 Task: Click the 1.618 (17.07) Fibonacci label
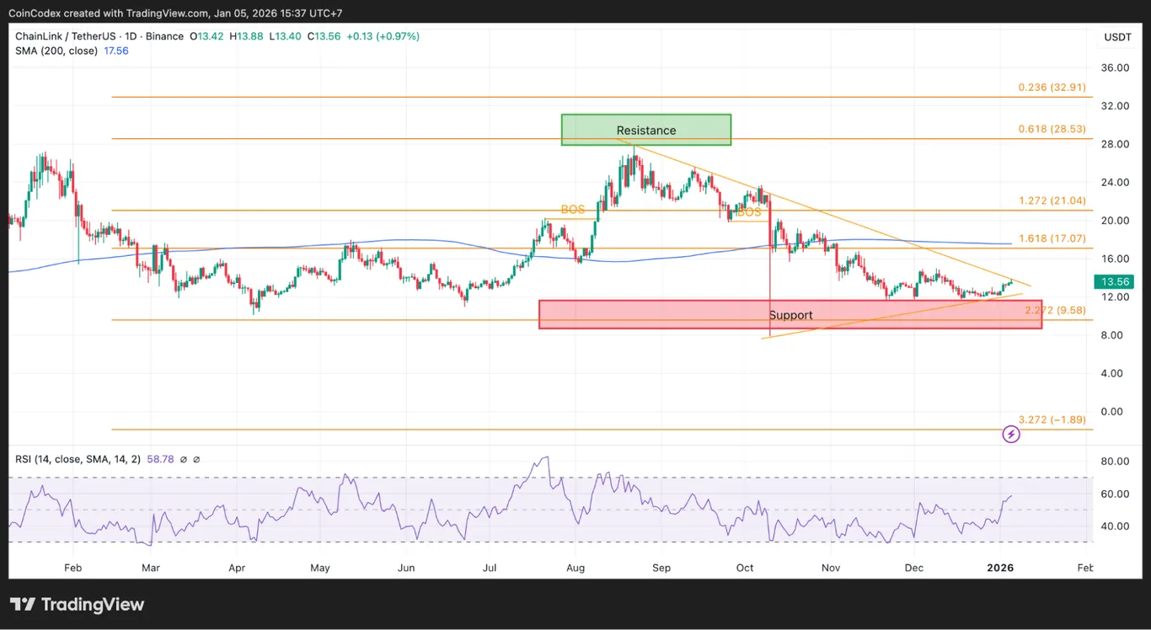(x=1050, y=238)
